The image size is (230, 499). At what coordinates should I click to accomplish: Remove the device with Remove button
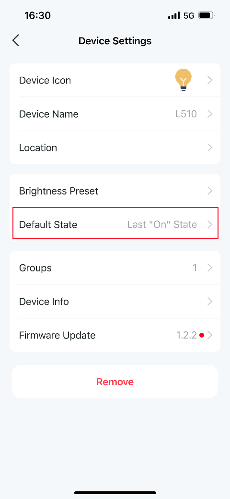115,381
